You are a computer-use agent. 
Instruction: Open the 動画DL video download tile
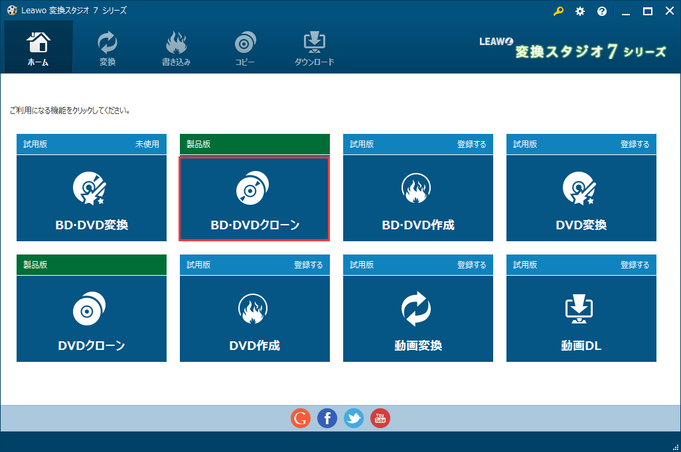pos(581,319)
